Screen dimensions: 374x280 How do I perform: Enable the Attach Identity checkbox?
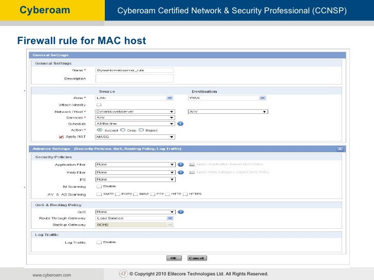pyautogui.click(x=99, y=104)
